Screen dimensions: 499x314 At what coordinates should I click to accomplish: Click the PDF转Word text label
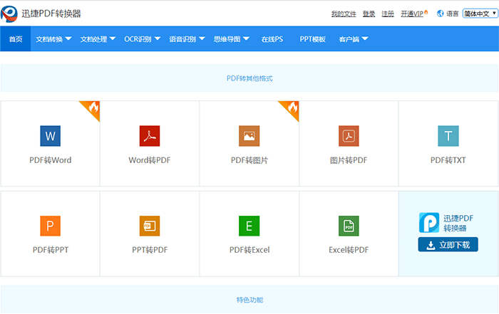point(51,160)
